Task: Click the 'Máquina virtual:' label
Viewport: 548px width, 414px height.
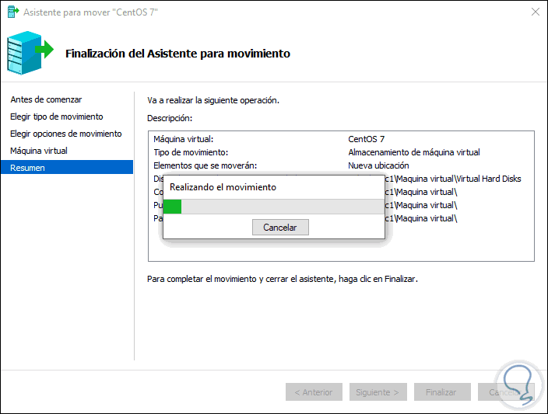Action: point(184,139)
